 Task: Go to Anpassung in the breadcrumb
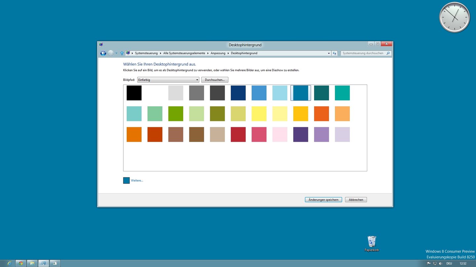(218, 53)
